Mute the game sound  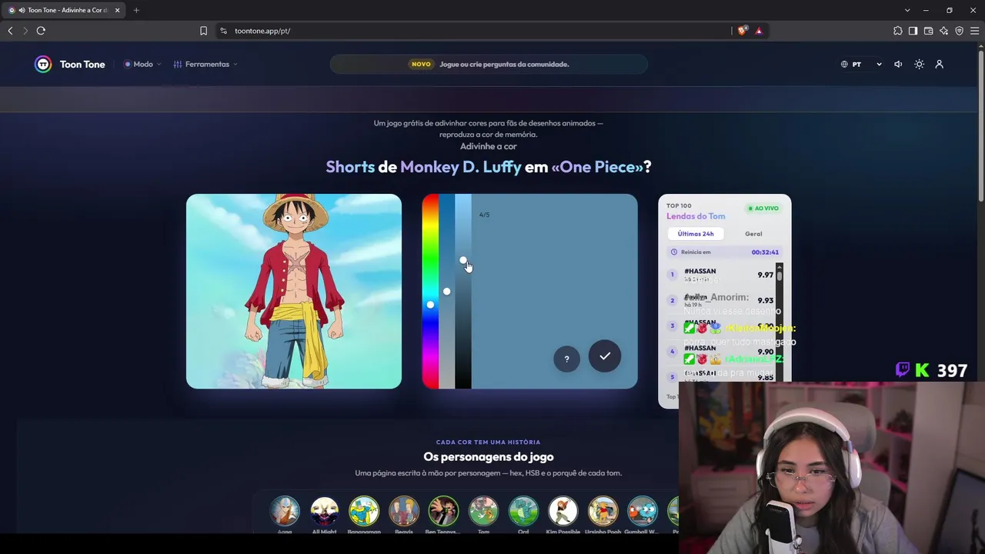coord(898,65)
